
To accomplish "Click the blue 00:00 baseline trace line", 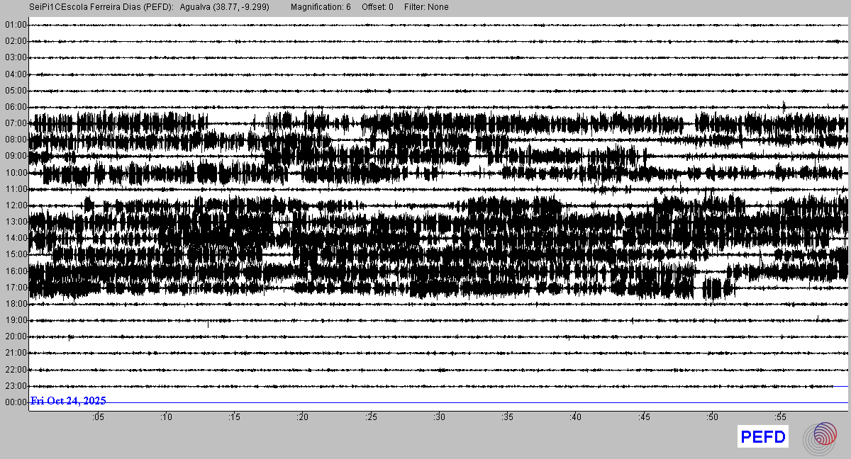I will tap(496, 402).
